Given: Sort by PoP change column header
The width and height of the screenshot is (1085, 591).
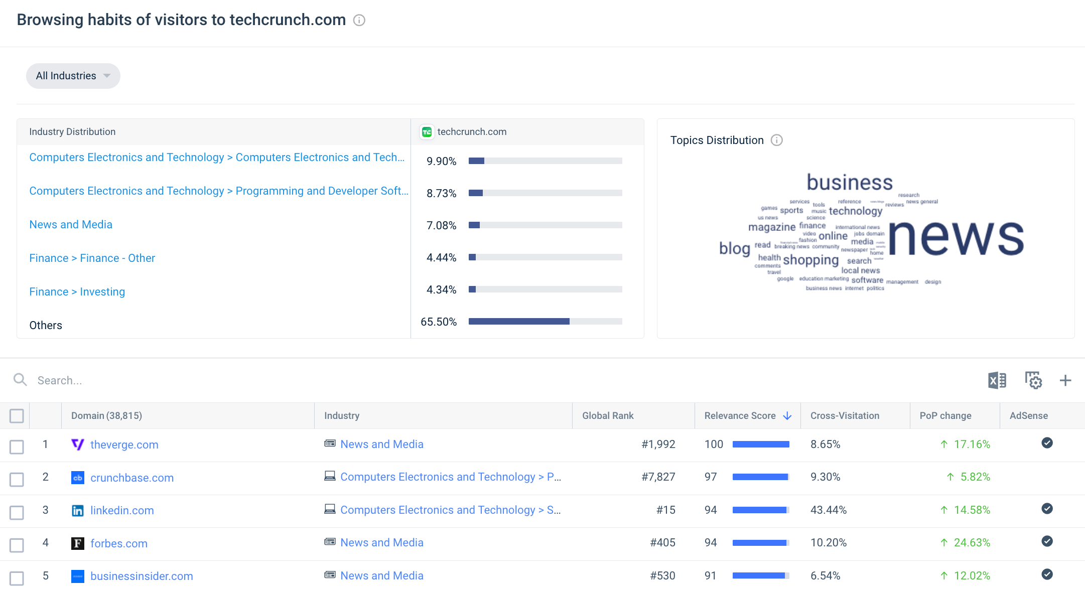Looking at the screenshot, I should 945,416.
